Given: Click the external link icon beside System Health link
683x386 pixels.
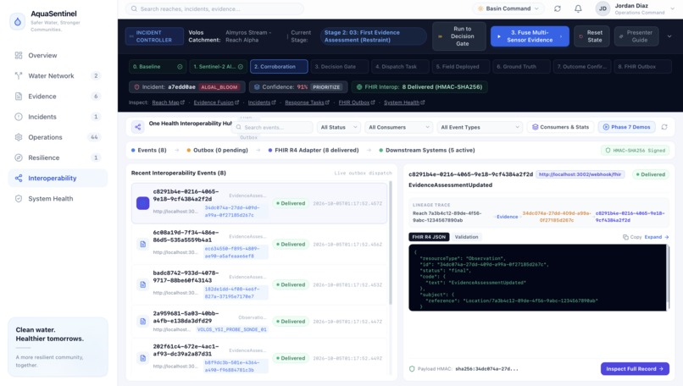Looking at the screenshot, I should point(423,102).
